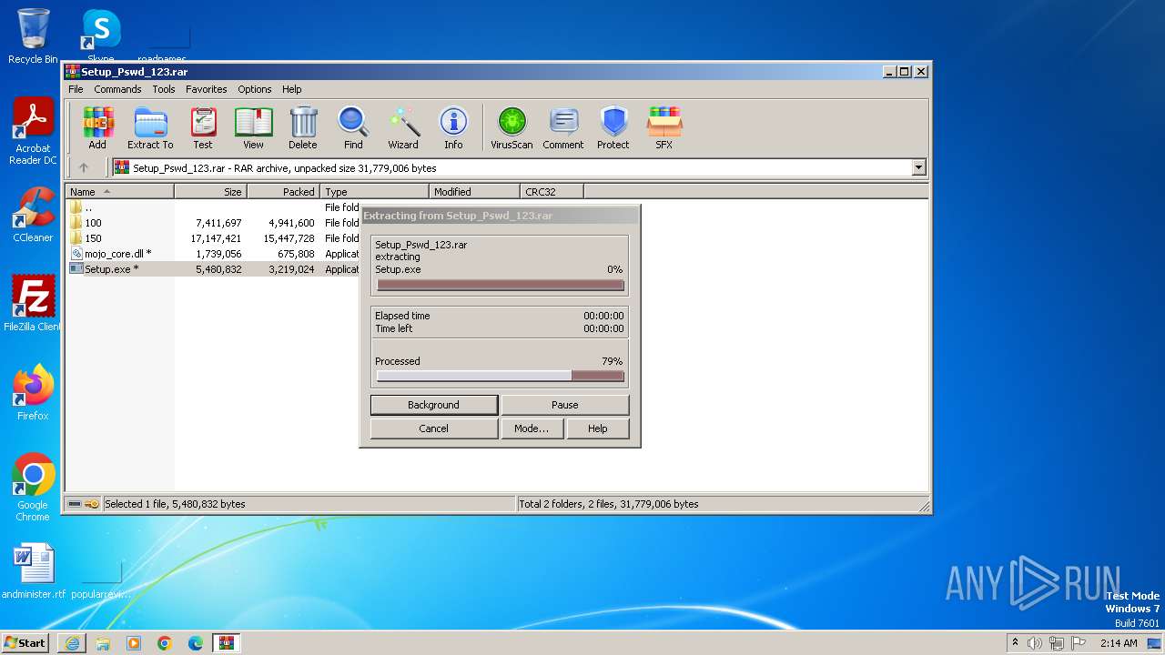Image resolution: width=1165 pixels, height=655 pixels.
Task: Click the Add toolbar icon in WinRAR
Action: click(97, 128)
